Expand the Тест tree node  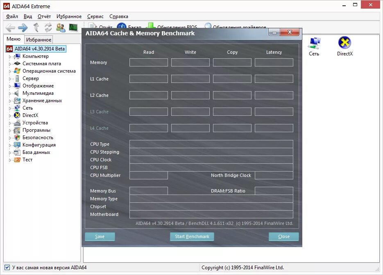[x=10, y=160]
